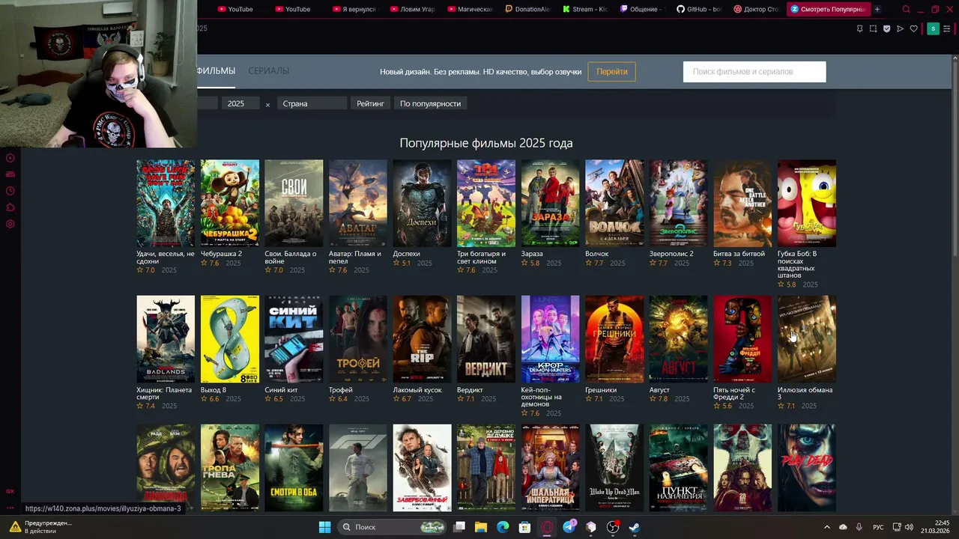Open Пять ночей с Фредди 2 poster
The width and height of the screenshot is (959, 539).
click(x=742, y=339)
